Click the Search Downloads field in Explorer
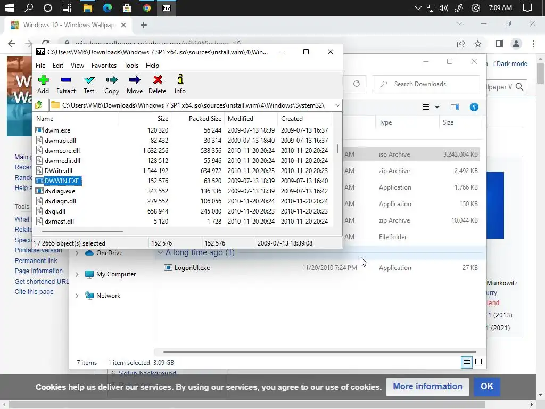This screenshot has height=409, width=545. (426, 84)
